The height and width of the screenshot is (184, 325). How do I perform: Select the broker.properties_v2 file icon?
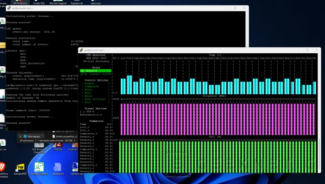click(54, 136)
